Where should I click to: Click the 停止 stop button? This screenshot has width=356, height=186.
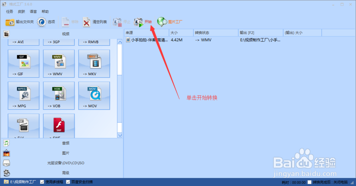[x=122, y=22]
